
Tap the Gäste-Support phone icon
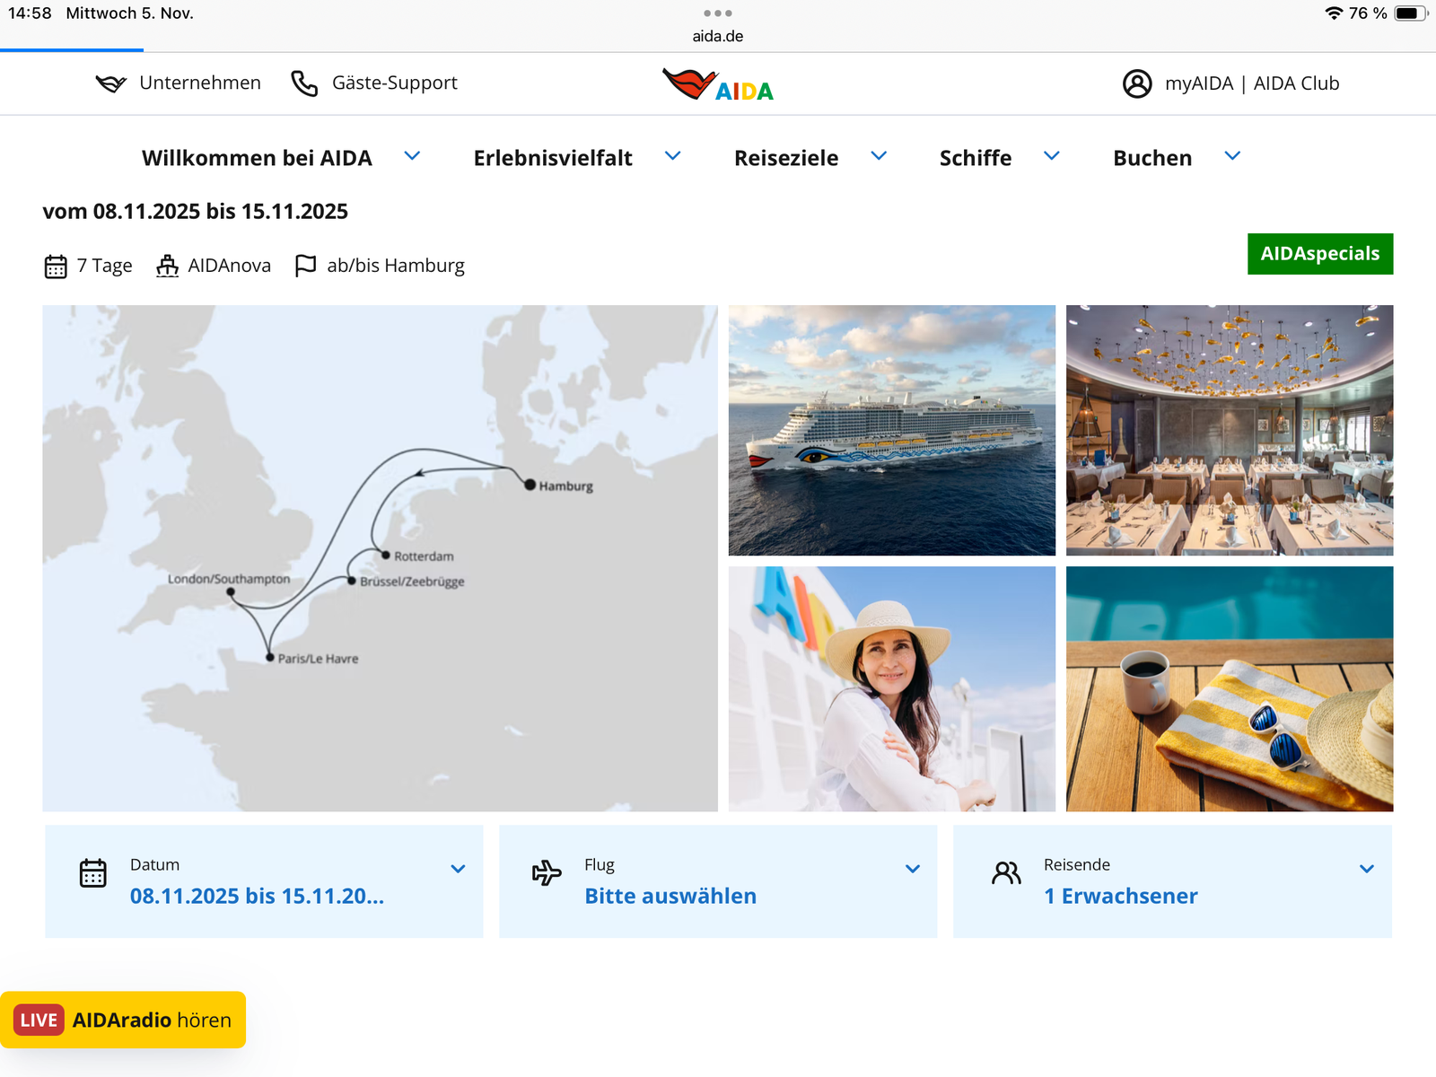tap(304, 83)
